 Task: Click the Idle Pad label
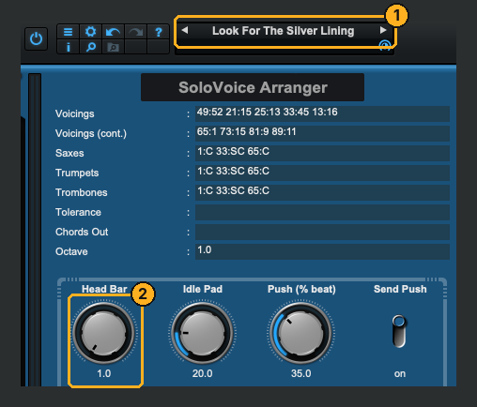[203, 289]
